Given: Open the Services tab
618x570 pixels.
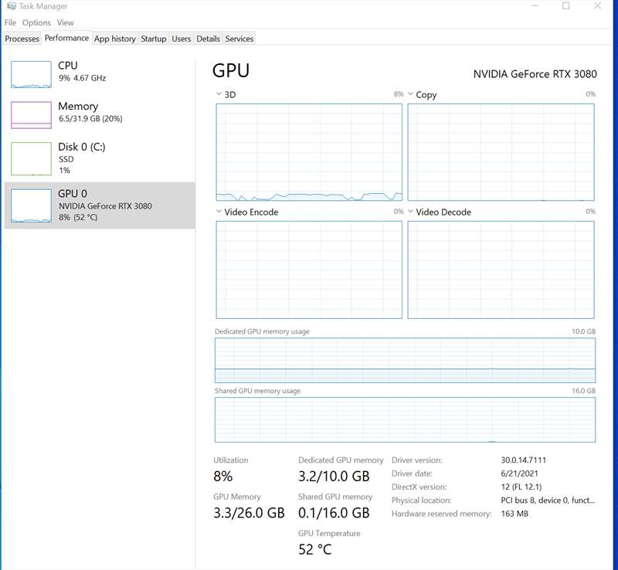Looking at the screenshot, I should (x=239, y=39).
